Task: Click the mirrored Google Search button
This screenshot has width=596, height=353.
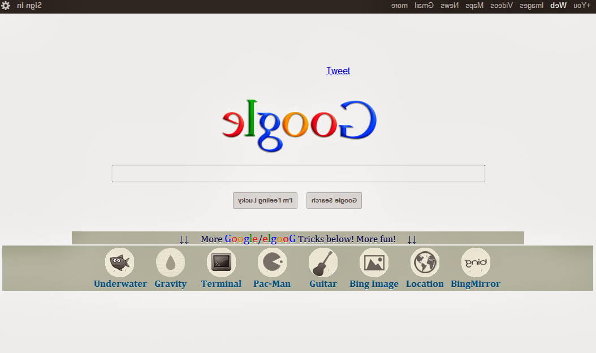Action: 334,200
